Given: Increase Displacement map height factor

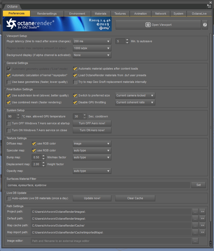Looking at the screenshot, I should (43, 163).
